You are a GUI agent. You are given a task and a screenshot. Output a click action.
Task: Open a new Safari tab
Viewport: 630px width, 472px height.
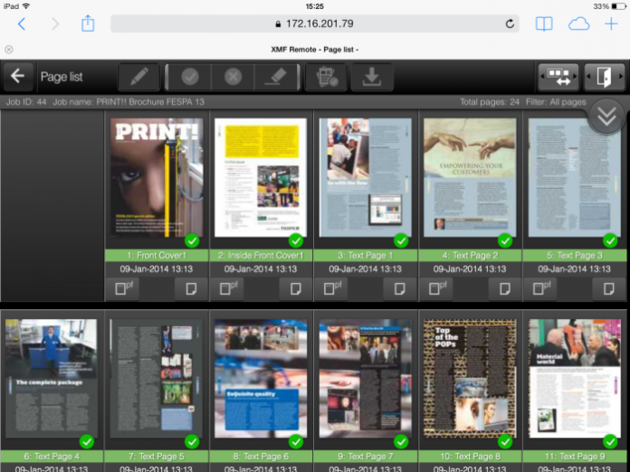coord(611,24)
